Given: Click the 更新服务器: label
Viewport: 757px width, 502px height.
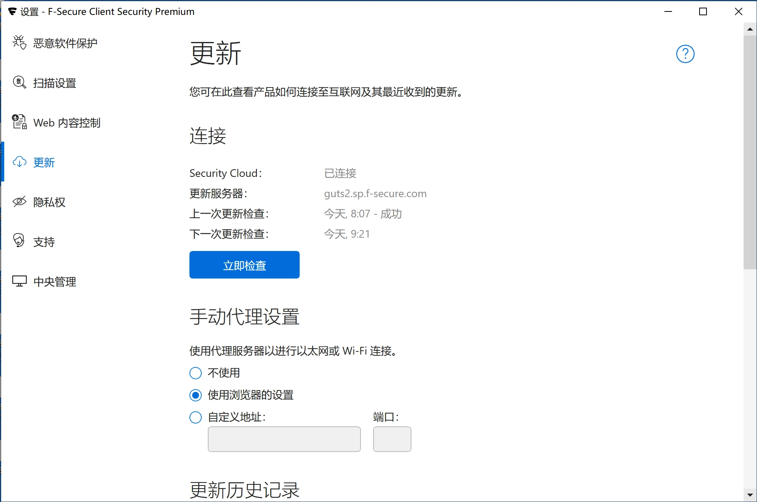Looking at the screenshot, I should [219, 194].
